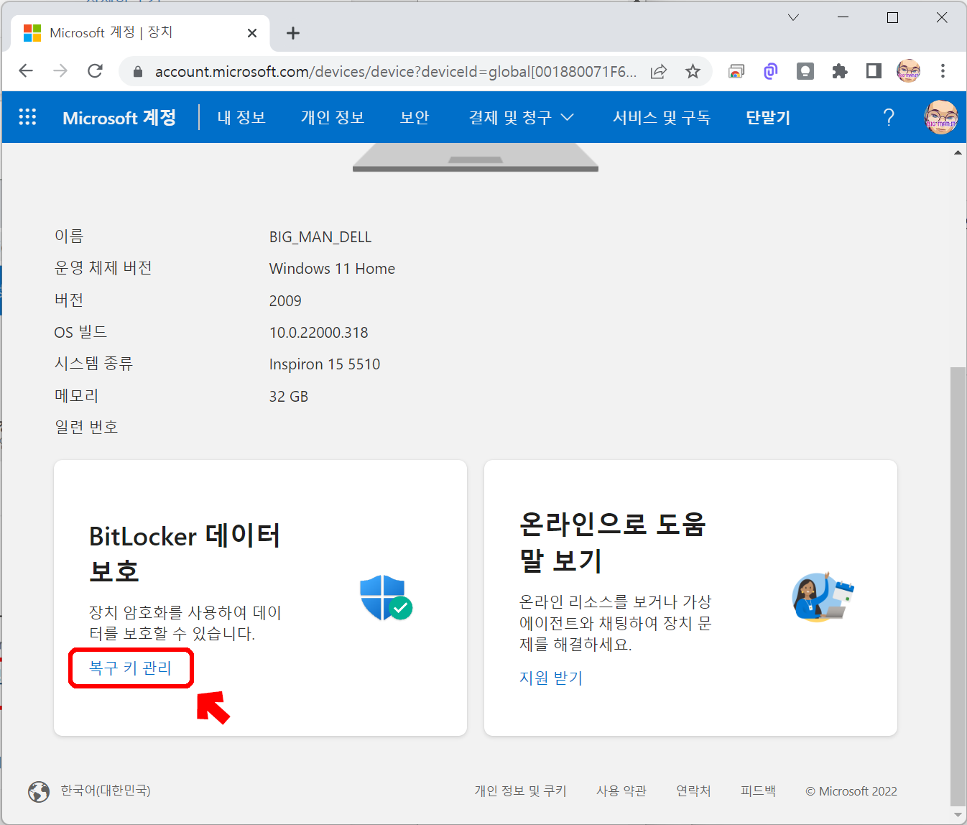The image size is (967, 825).
Task: Click the 복구 키 관리 link
Action: point(130,668)
